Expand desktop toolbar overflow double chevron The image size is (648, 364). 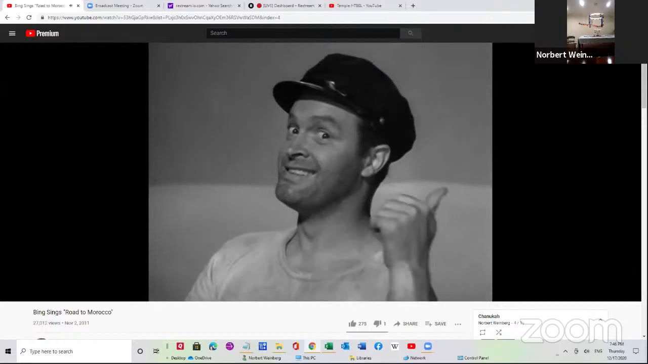pos(557,355)
